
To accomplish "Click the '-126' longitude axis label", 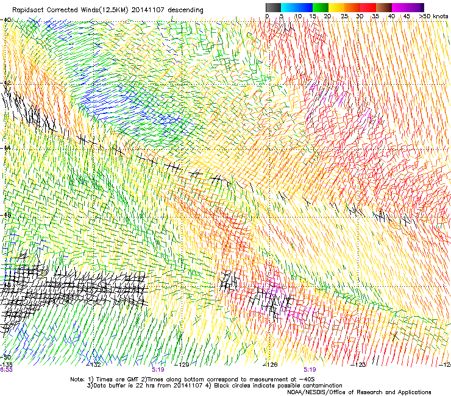I will [271, 365].
